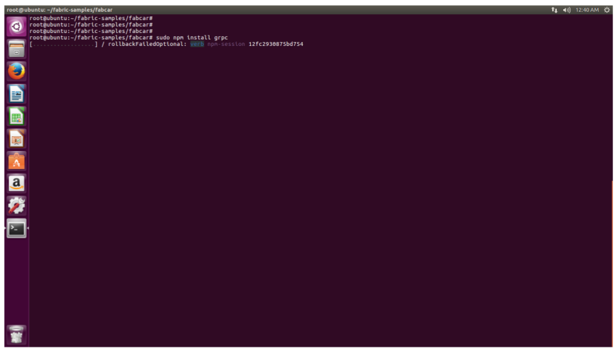This screenshot has width=615, height=348.
Task: Open the sound volume indicator
Action: (566, 10)
